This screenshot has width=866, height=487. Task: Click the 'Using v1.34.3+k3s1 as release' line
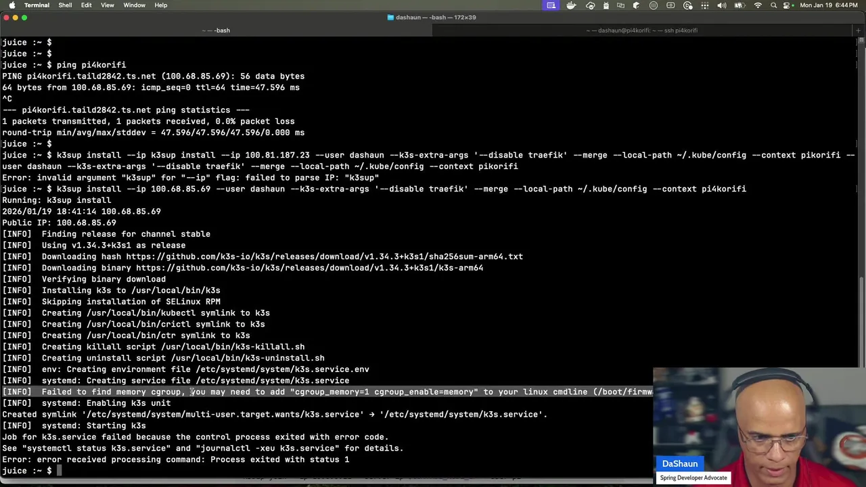[x=93, y=246]
